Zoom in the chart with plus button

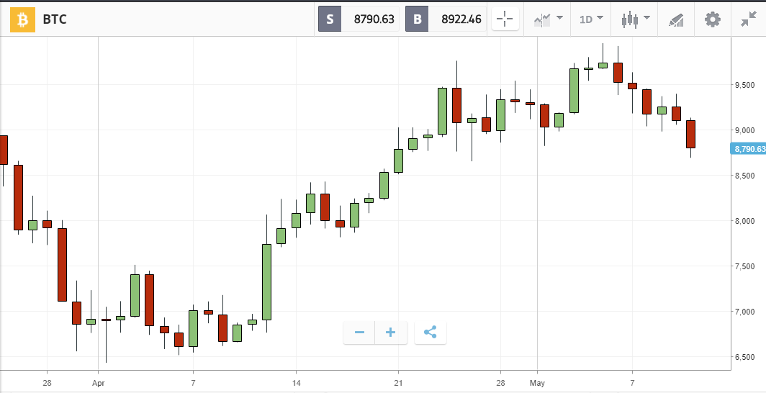click(391, 333)
